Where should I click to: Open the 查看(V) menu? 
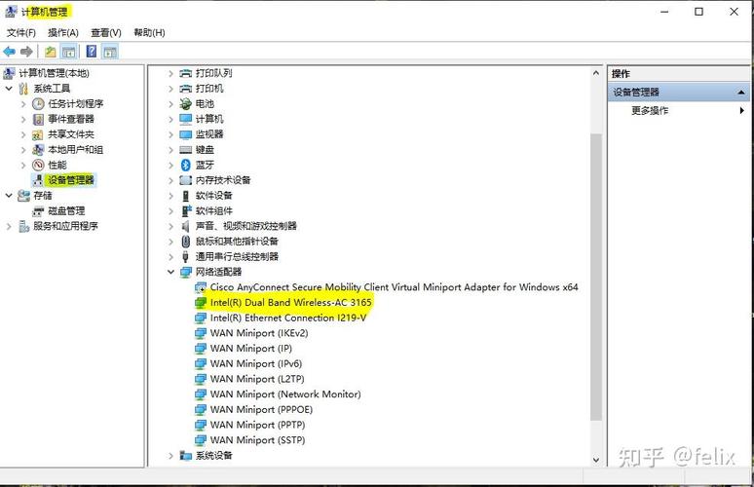point(106,33)
